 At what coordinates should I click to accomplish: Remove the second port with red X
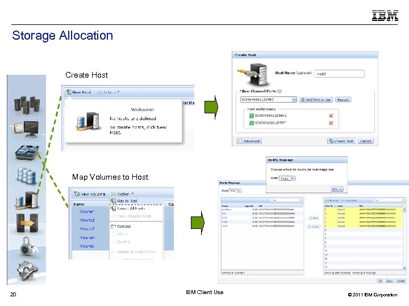click(x=331, y=123)
